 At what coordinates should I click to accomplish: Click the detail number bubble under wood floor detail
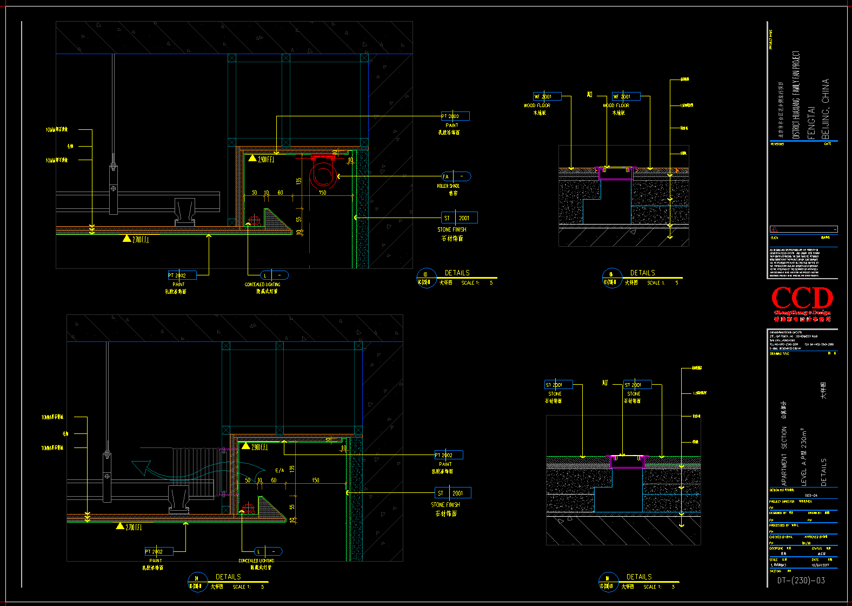click(x=611, y=278)
